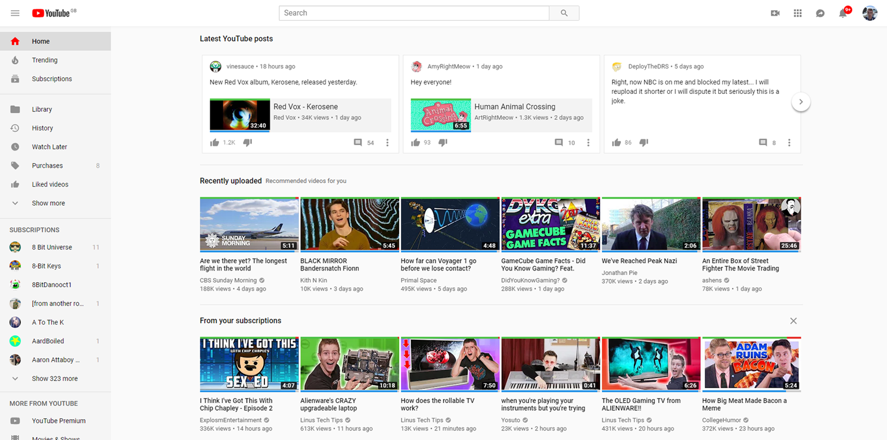This screenshot has width=887, height=440.
Task: Open the three-dot menu on DeployTheDRS post
Action: (789, 142)
